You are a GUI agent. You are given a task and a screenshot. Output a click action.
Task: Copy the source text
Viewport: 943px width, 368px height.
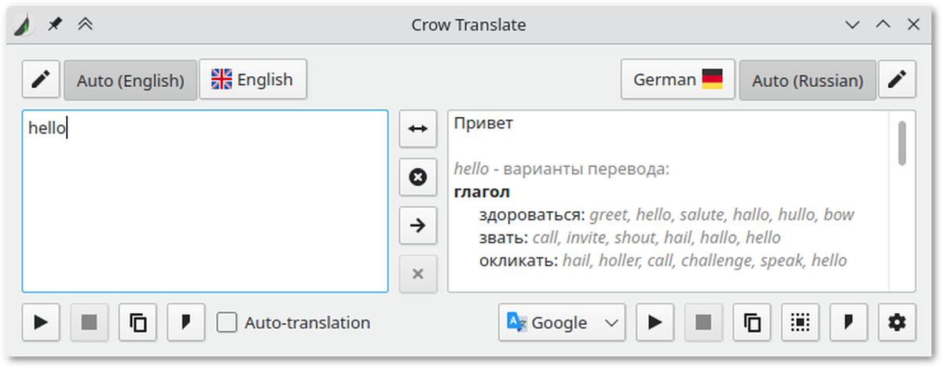(x=138, y=322)
